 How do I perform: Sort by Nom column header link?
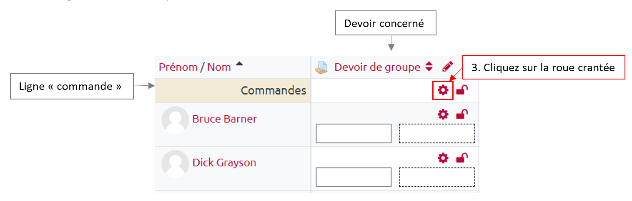[219, 67]
